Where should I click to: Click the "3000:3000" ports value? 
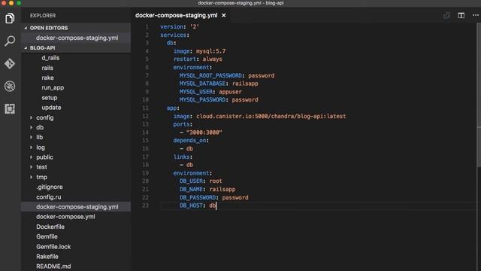point(204,132)
